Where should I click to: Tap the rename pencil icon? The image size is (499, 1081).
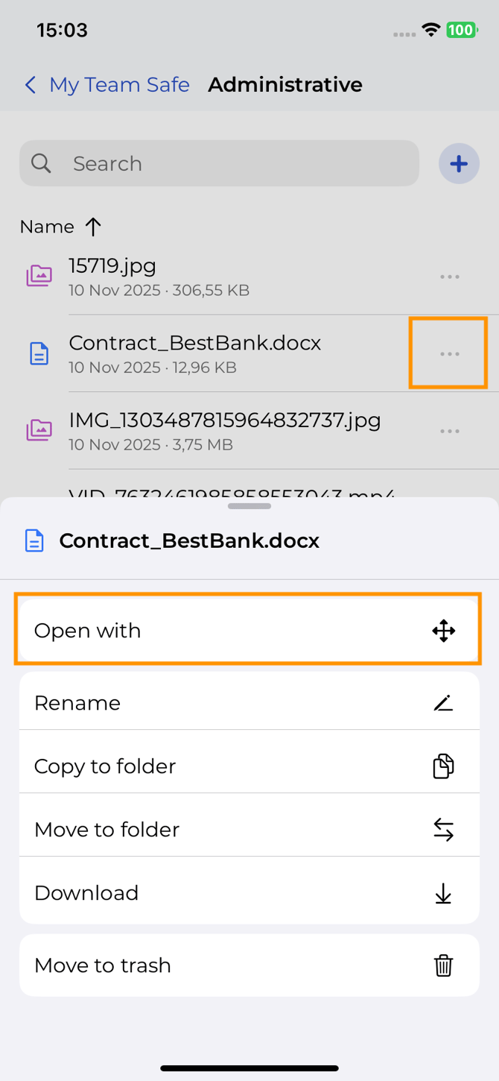click(443, 703)
